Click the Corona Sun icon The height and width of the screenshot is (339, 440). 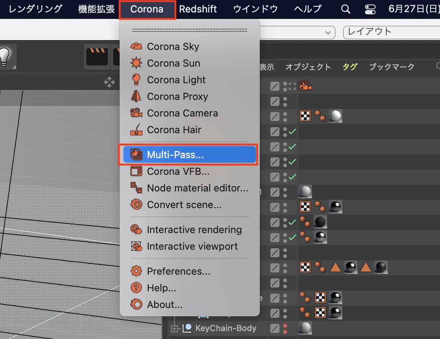pos(136,63)
